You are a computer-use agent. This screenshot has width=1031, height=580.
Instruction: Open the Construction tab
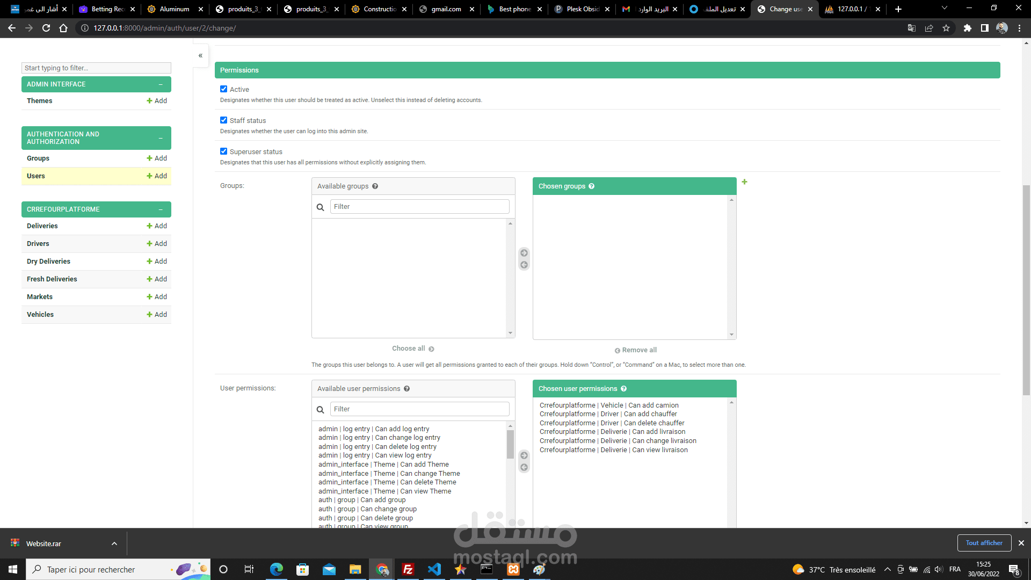[x=380, y=9]
